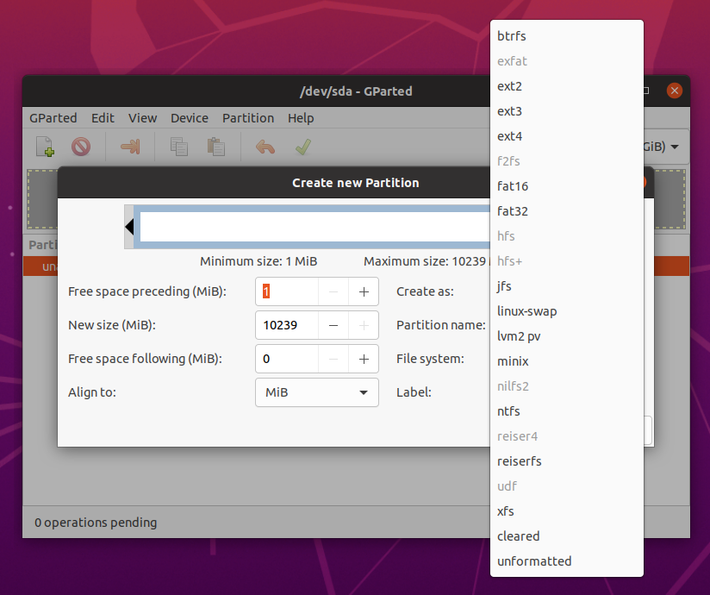
Task: Focus the Free space following field
Action: 287,359
